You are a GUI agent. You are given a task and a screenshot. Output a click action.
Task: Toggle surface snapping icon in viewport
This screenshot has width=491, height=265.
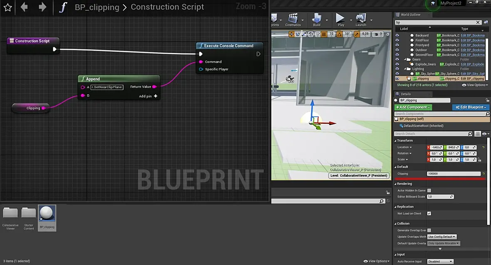[317, 34]
